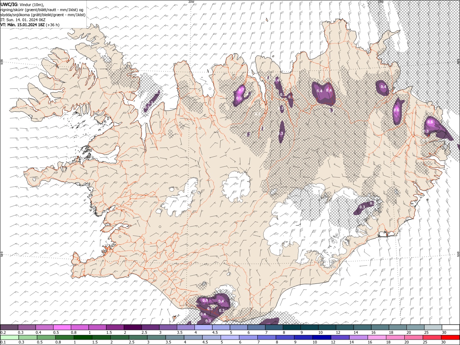Click the light lavender 4–4.5 swatch in upper legend
This screenshot has width=460, height=345.
203,327
